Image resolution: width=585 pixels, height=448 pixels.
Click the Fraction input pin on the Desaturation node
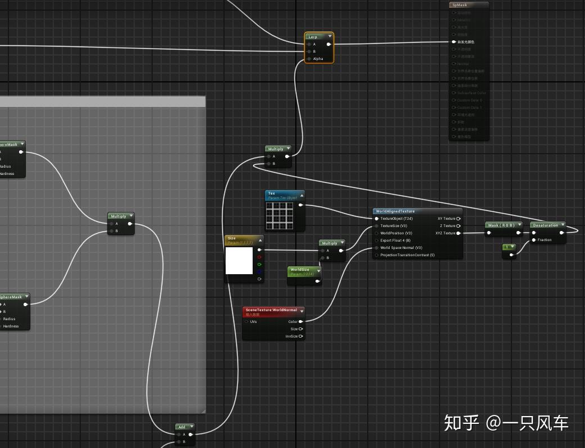[534, 240]
